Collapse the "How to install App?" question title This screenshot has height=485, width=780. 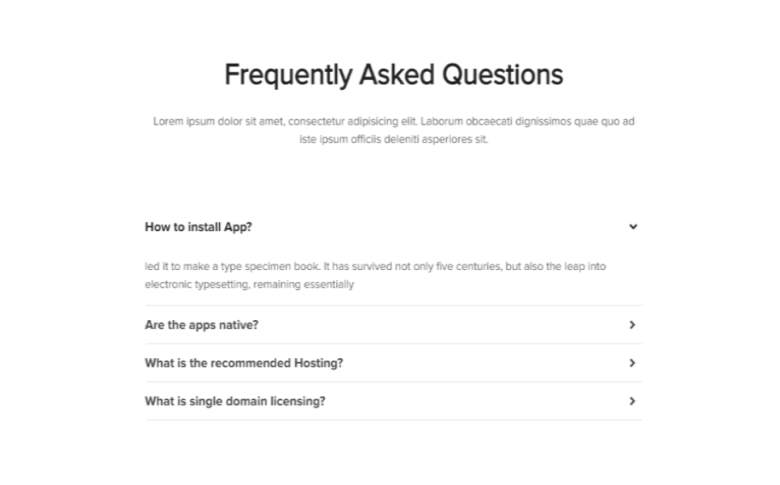coord(198,227)
